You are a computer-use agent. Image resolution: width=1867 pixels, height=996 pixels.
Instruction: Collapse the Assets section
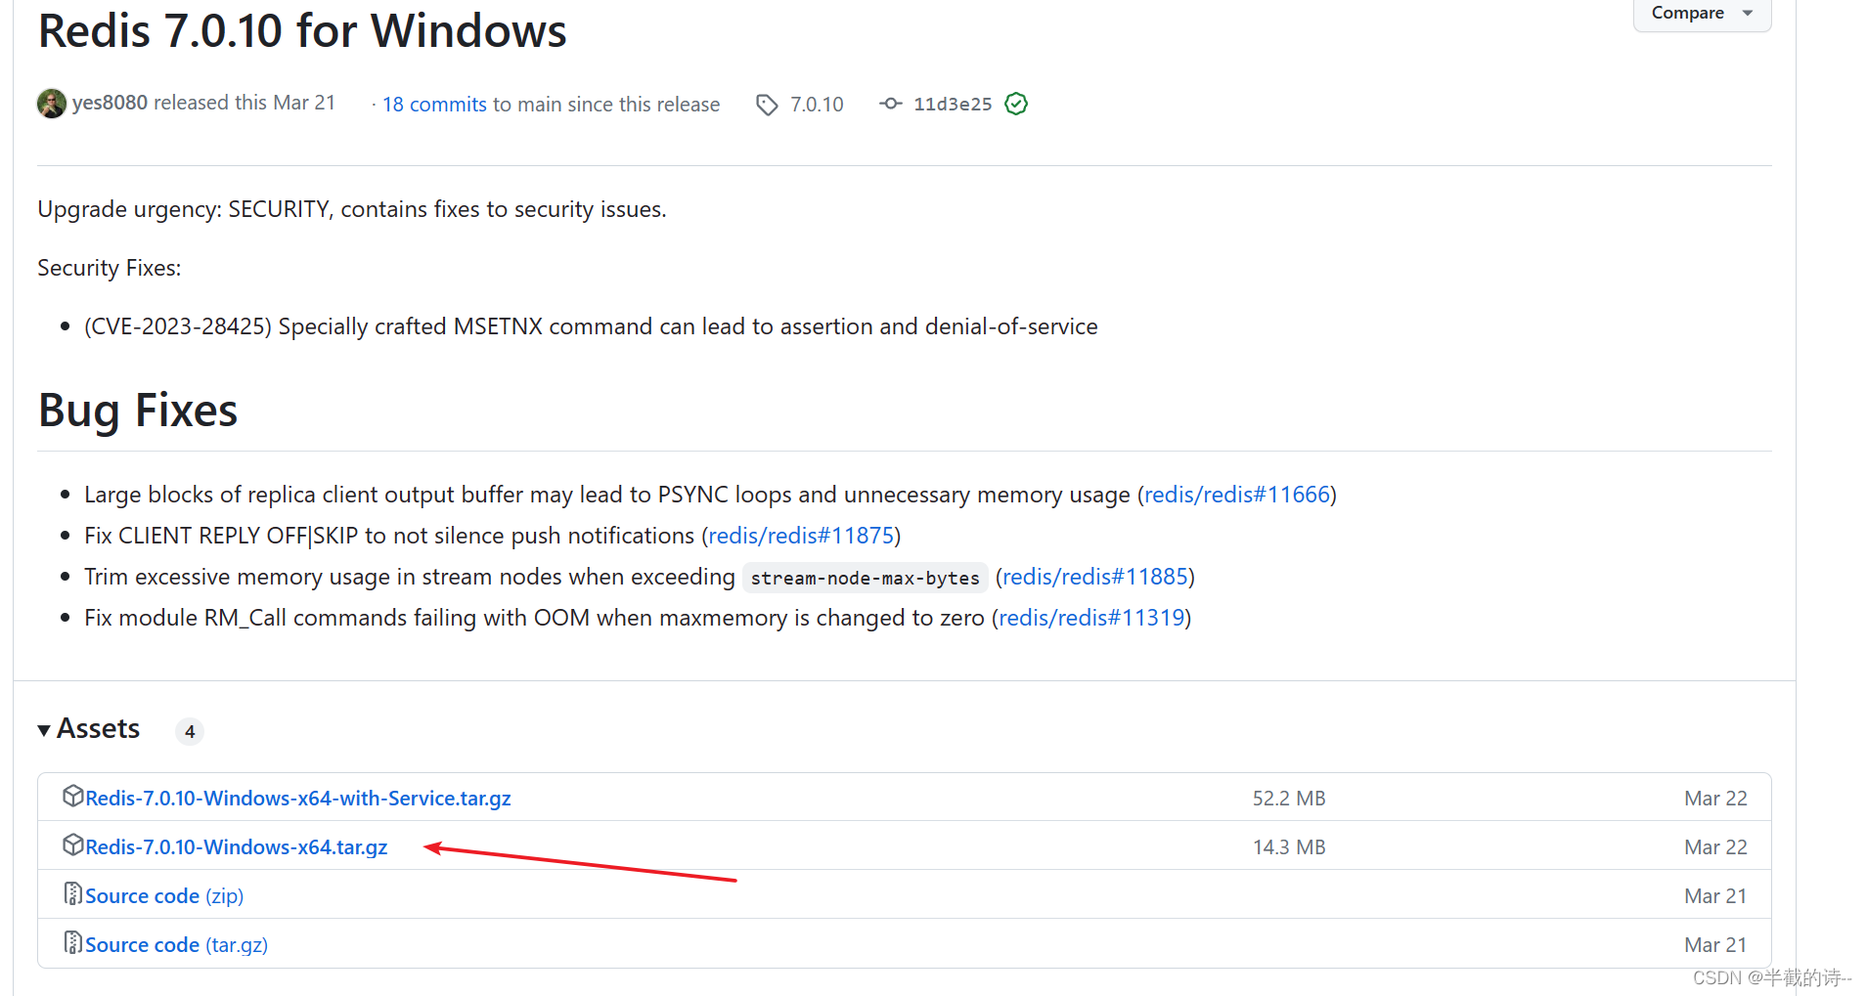[43, 729]
